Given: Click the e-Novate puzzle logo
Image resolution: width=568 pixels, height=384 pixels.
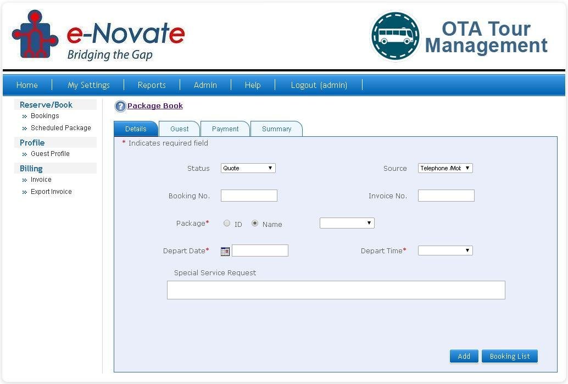Looking at the screenshot, I should (35, 34).
